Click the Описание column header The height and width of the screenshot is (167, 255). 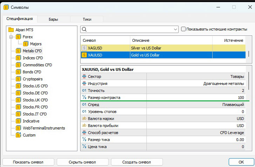140,41
